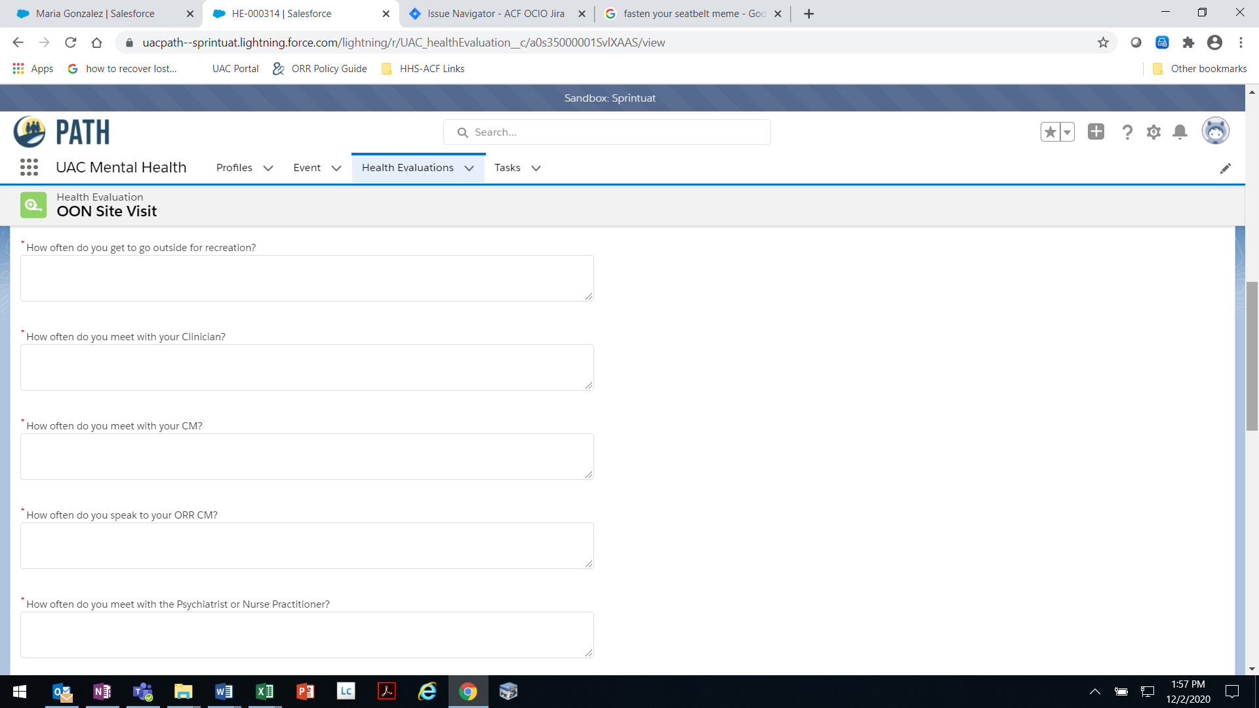The width and height of the screenshot is (1259, 708).
Task: Click the Salesforce notifications bell
Action: [x=1180, y=132]
